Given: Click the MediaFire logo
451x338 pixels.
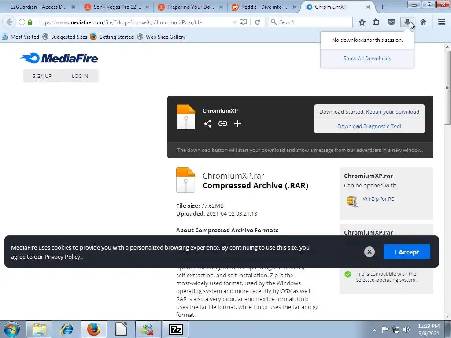Looking at the screenshot, I should [59, 58].
